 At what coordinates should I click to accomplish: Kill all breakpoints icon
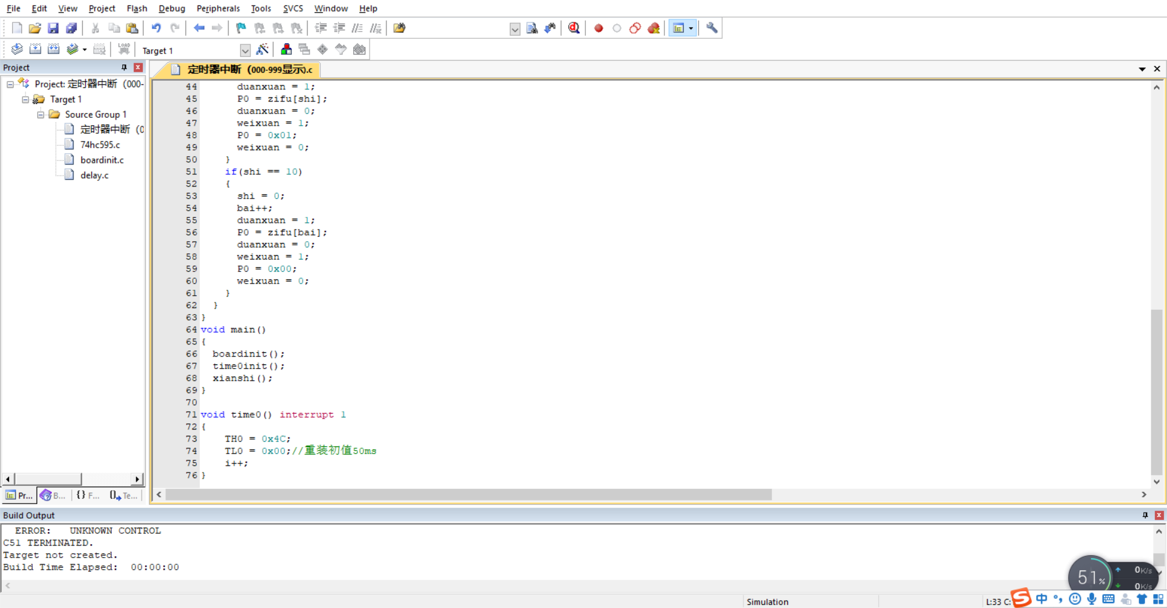point(654,28)
